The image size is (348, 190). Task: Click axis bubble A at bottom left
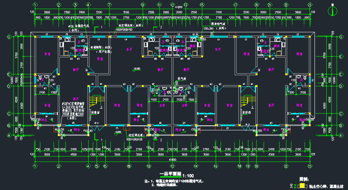point(9,135)
